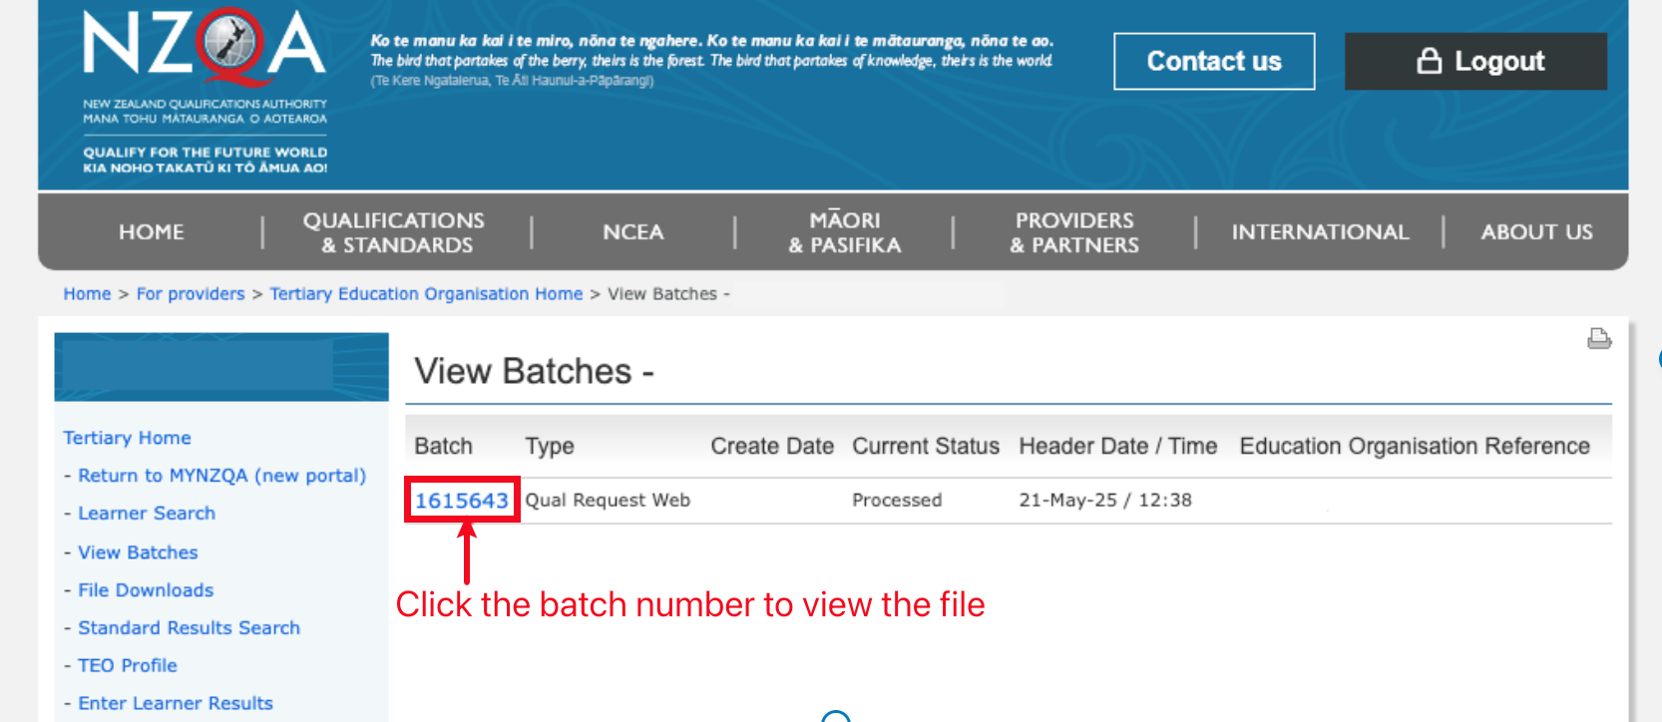Click the For providers breadcrumb
This screenshot has height=722, width=1662.
pos(191,294)
